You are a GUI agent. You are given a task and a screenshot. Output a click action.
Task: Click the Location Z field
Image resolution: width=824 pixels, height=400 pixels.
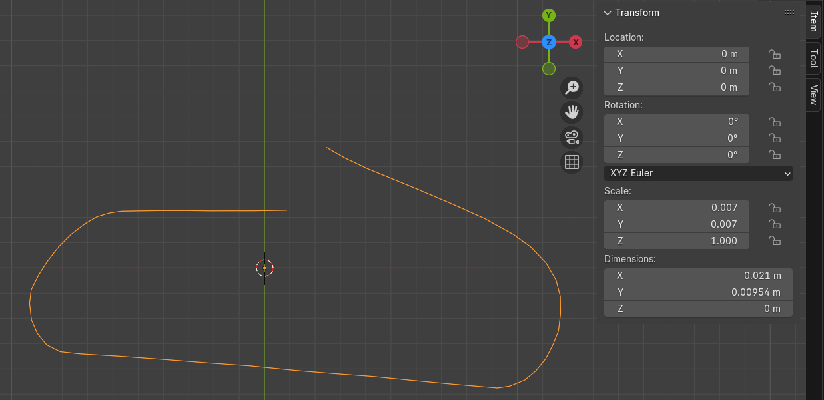point(676,87)
